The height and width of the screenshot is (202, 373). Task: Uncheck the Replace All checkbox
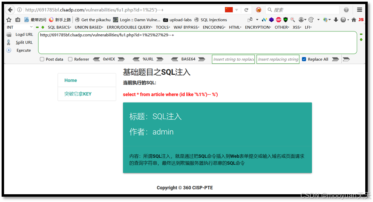pos(304,59)
